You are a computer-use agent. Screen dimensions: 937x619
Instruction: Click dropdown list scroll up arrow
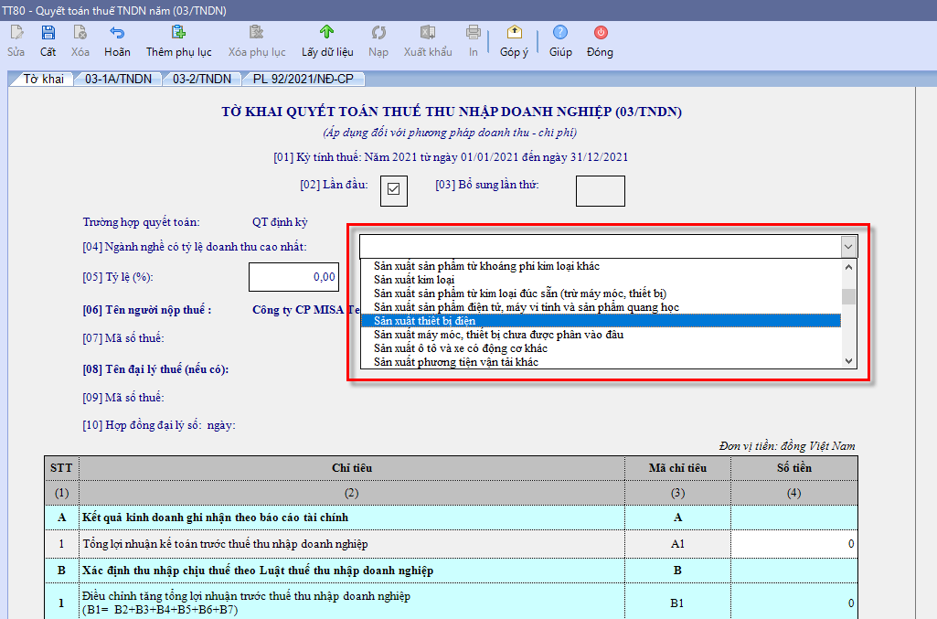point(848,267)
